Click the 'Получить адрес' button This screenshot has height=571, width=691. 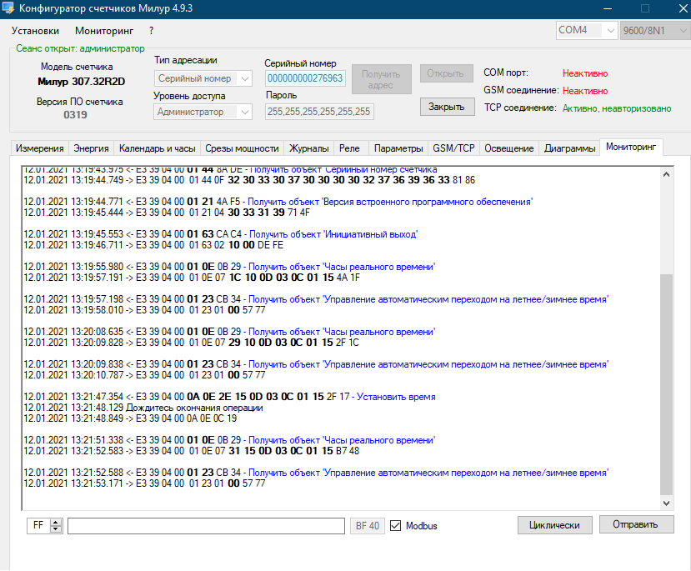381,79
